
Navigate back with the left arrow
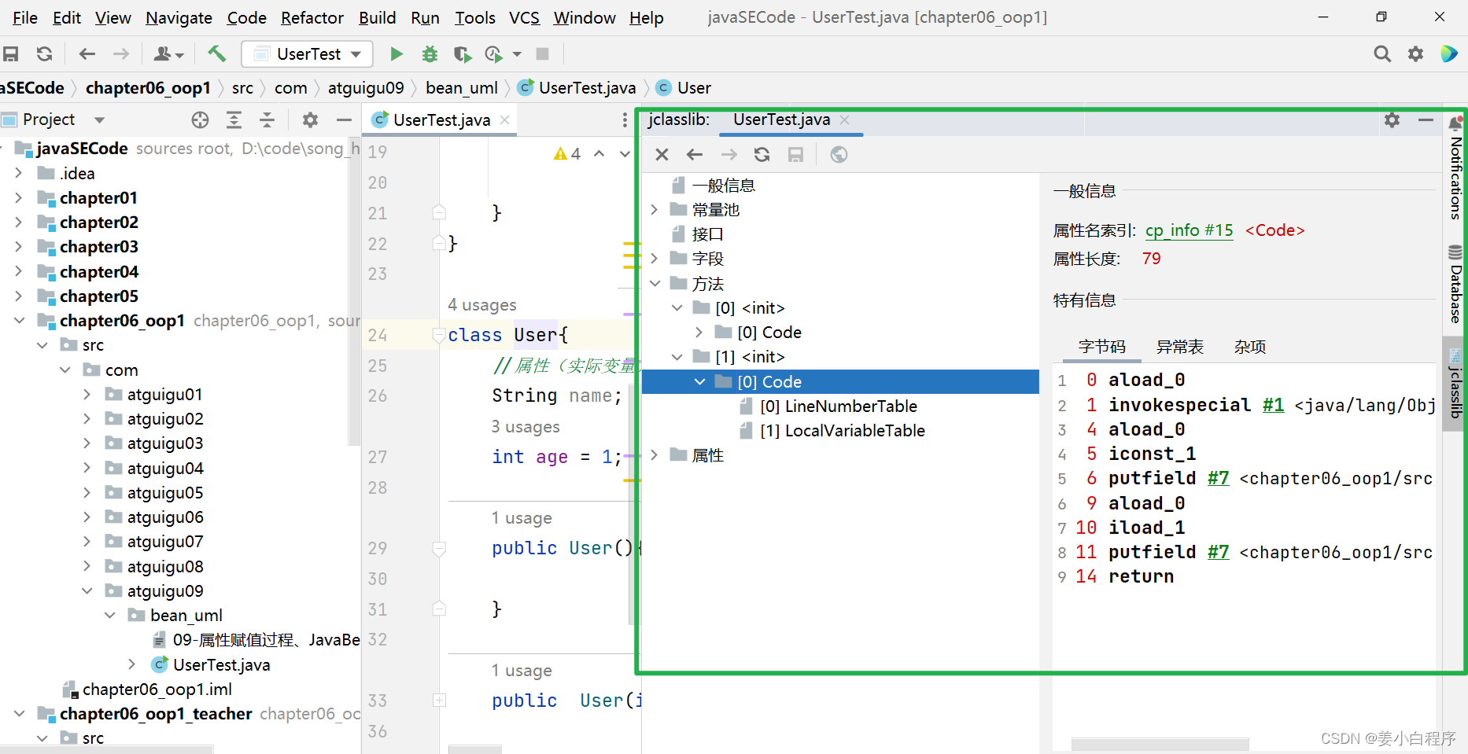87,53
